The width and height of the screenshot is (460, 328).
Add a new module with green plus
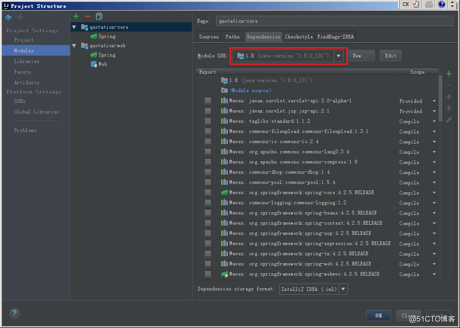(76, 16)
